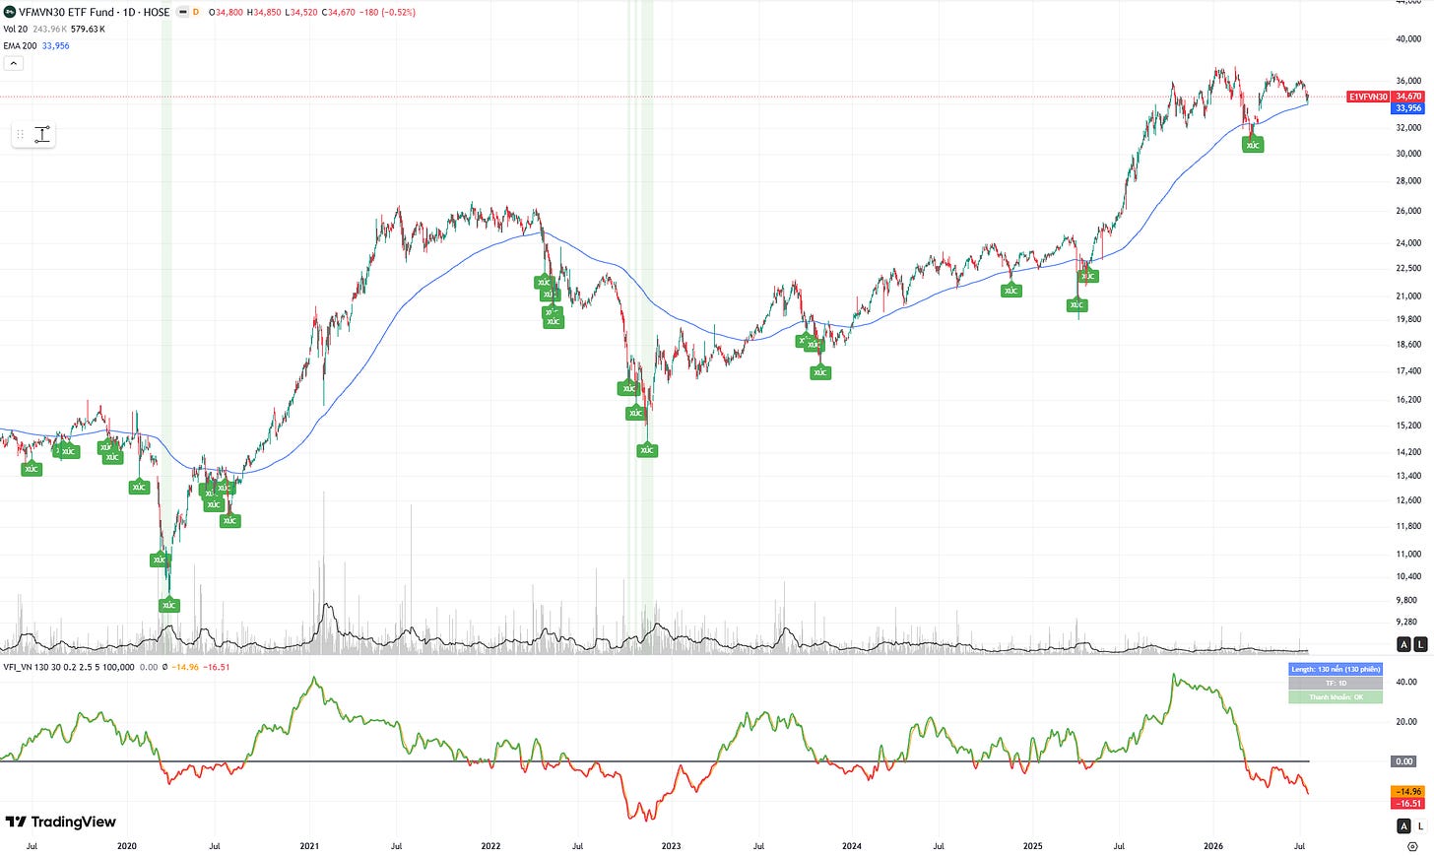Click the 2025 label on the time axis
1434x856 pixels.
tap(1033, 846)
